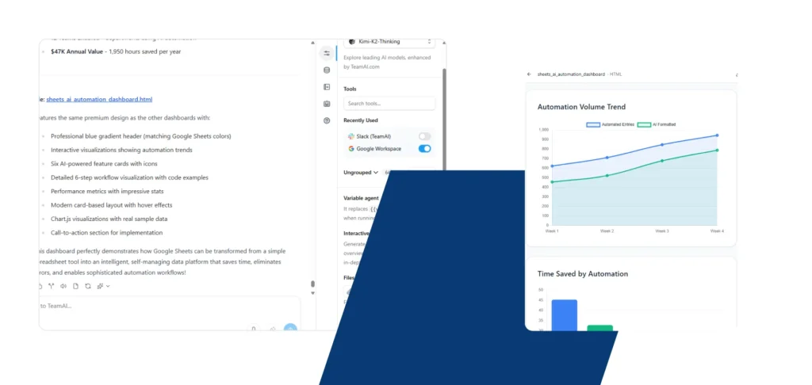Screen dimensions: 812x385
Task: Click the Variable agent heading
Action: coord(362,198)
